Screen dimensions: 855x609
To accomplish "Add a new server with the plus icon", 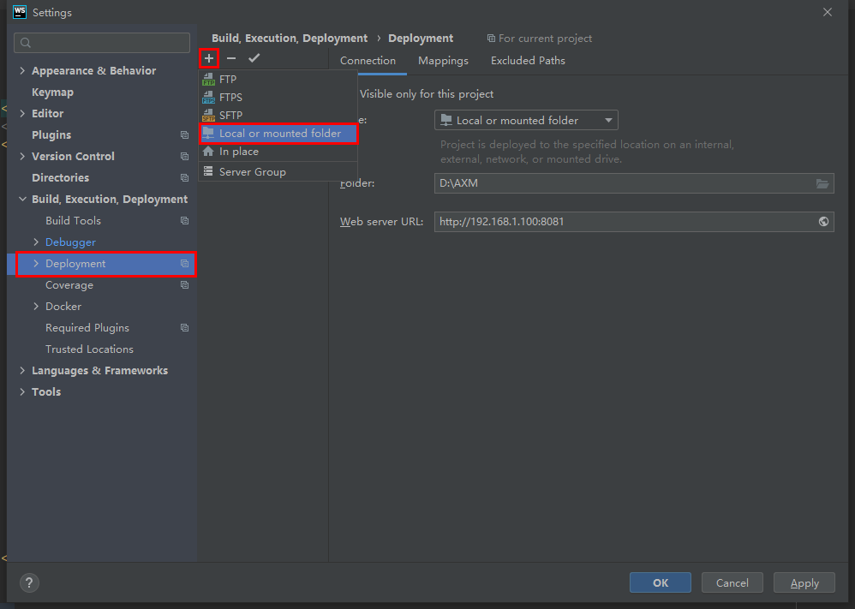I will pos(209,58).
